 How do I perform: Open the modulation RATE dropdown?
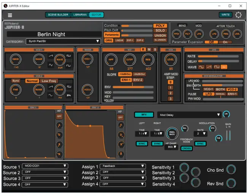tap(200, 134)
